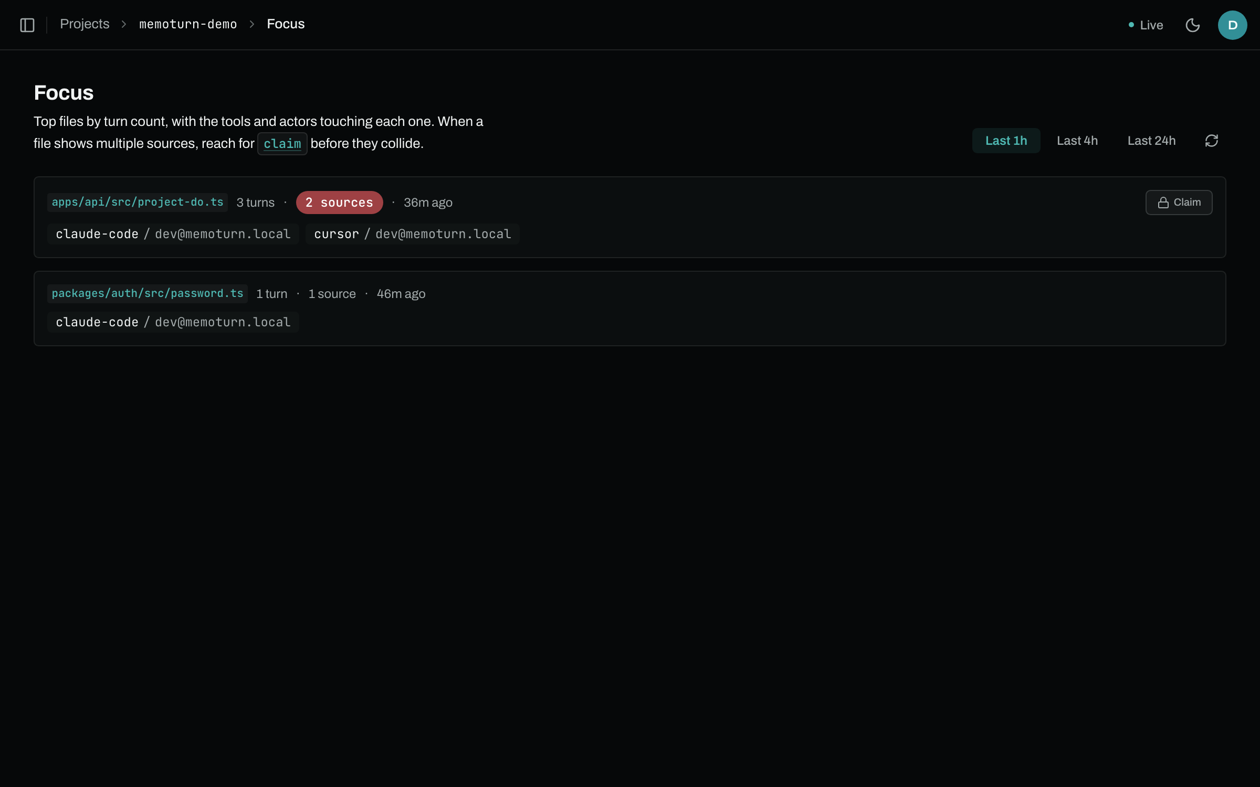Select the Last 4h range
Viewport: 1260px width, 787px height.
(x=1077, y=141)
